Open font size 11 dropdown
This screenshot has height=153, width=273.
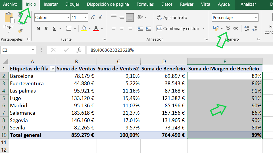[x=86, y=18]
